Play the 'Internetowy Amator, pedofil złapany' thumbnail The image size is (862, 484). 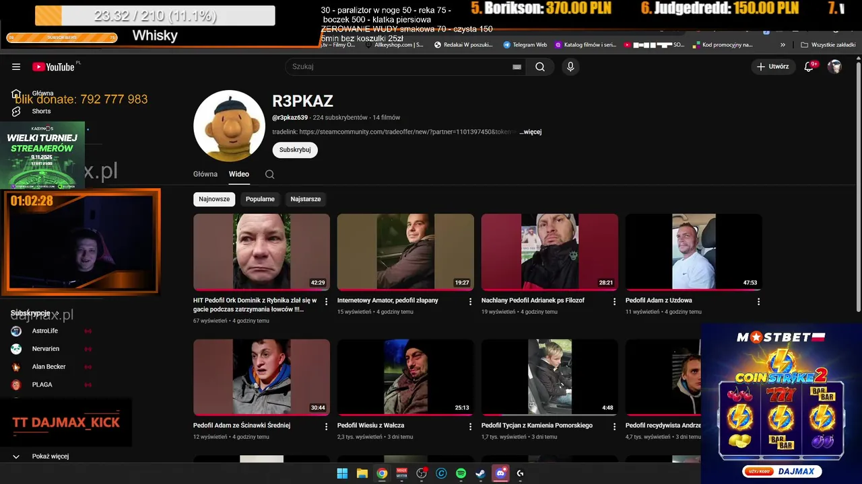click(405, 252)
